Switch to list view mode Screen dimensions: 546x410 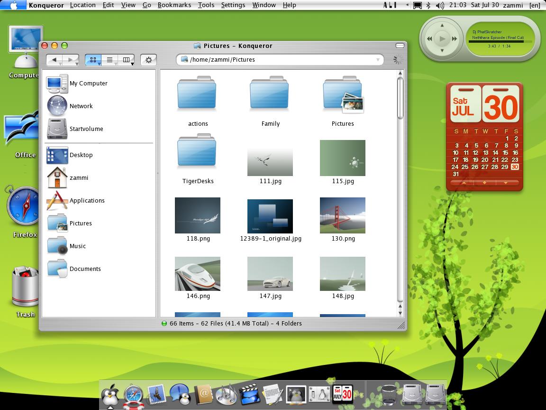(109, 60)
